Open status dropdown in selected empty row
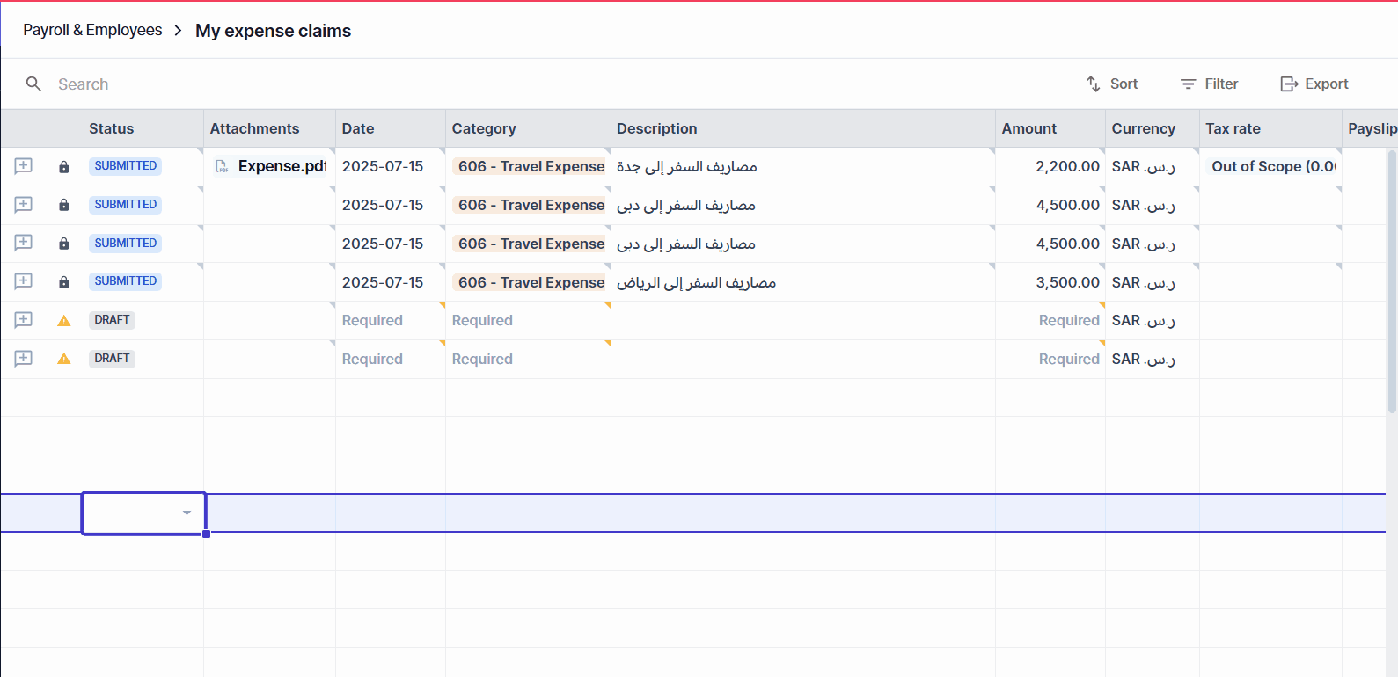1398x677 pixels. (187, 513)
